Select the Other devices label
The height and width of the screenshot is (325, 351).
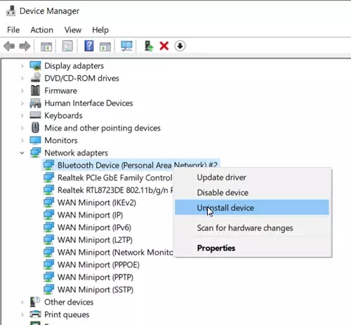69,302
